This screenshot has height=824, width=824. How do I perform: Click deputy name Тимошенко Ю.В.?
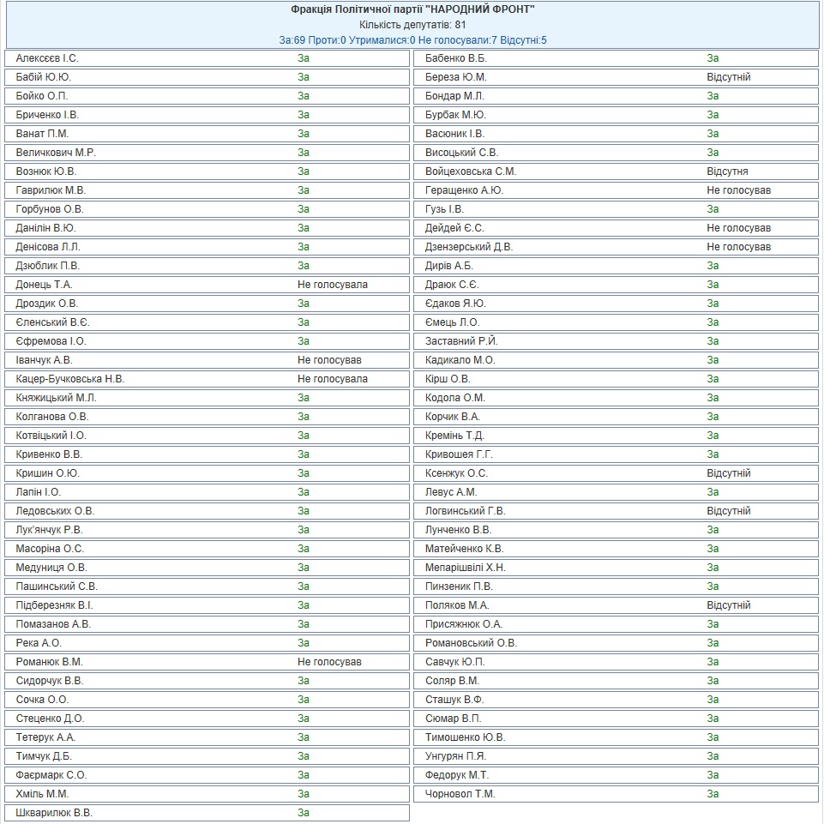[x=465, y=737]
